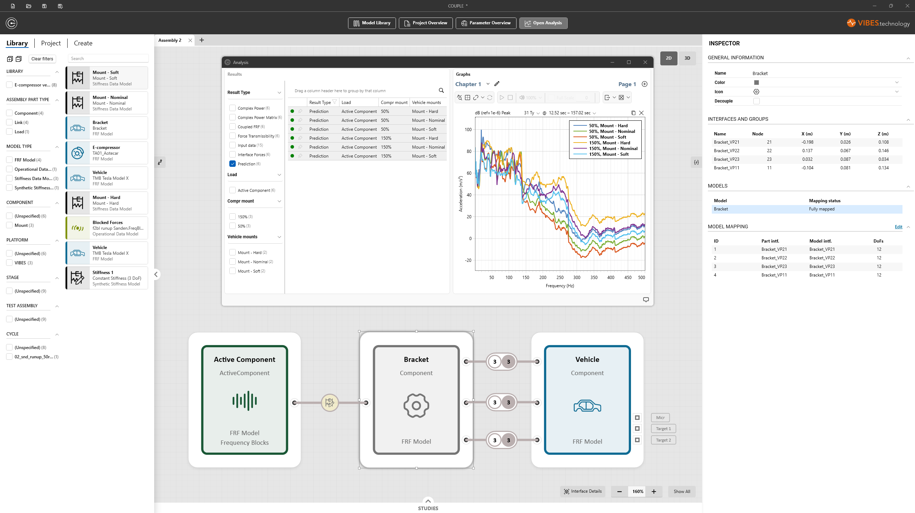Open the time range dropdown on graph

[x=594, y=113]
